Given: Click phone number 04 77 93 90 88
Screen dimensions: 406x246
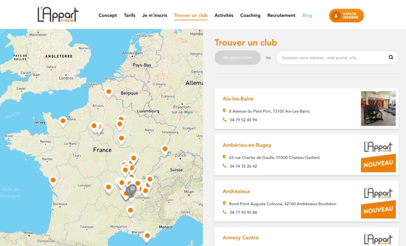Looking at the screenshot, I should coord(243,212).
